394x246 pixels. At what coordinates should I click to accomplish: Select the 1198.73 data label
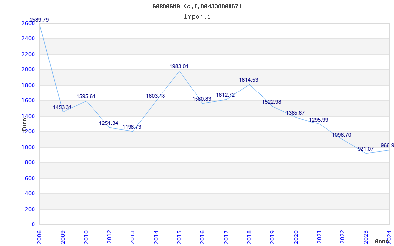point(132,127)
